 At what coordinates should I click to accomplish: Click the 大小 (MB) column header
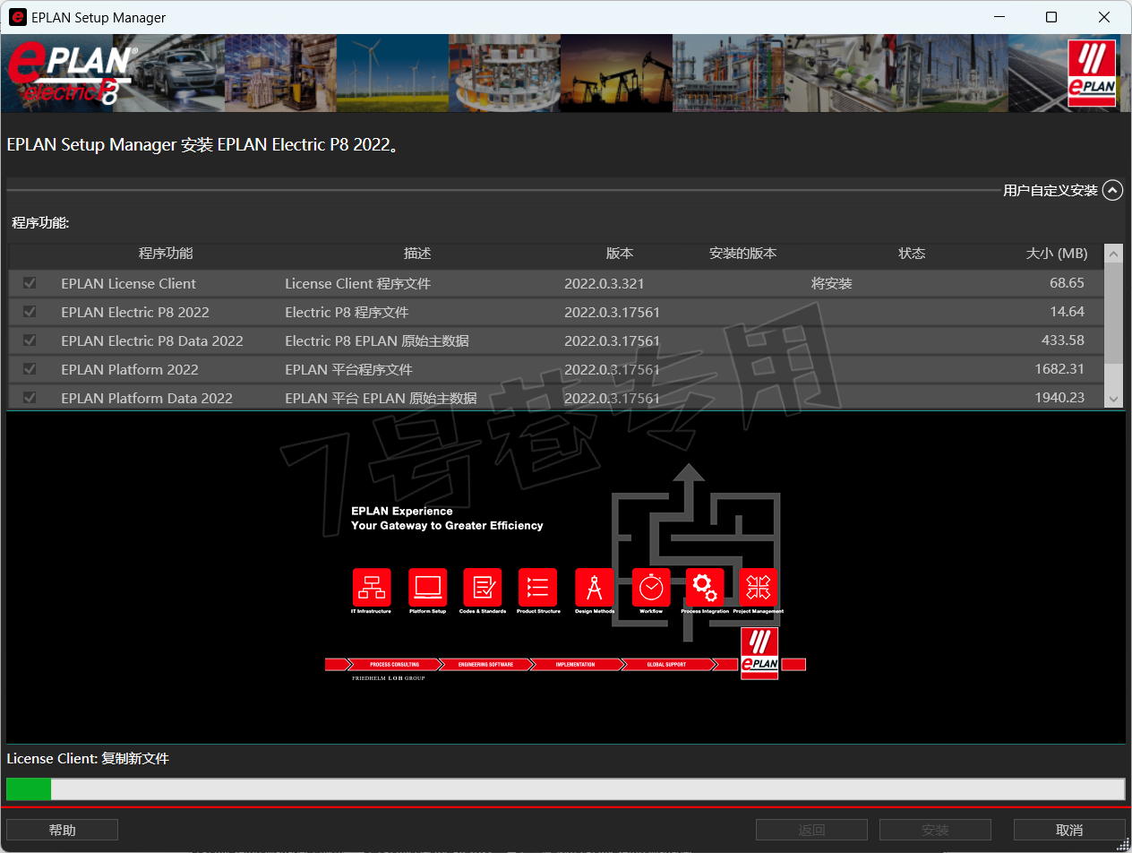pyautogui.click(x=1057, y=254)
